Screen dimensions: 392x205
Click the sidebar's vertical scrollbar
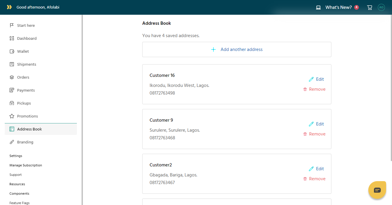coord(82,110)
